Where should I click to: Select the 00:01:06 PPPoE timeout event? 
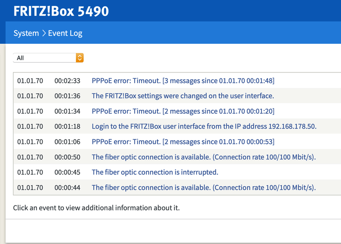pos(183,142)
